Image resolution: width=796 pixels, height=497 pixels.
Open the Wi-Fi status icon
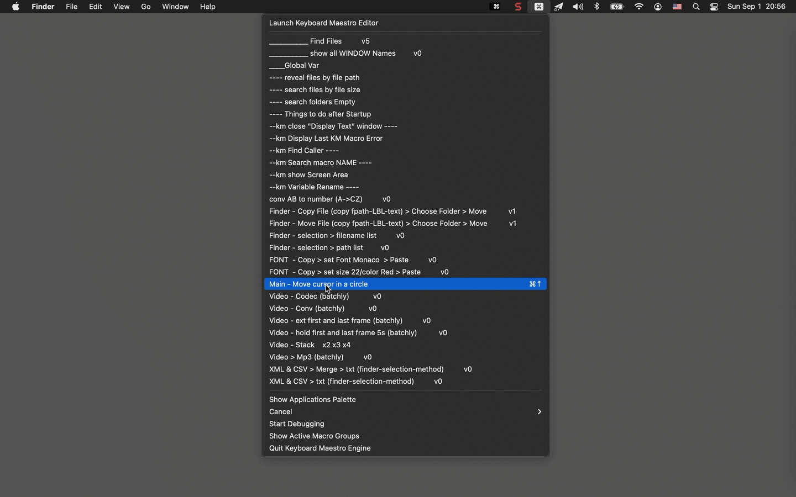pos(640,7)
